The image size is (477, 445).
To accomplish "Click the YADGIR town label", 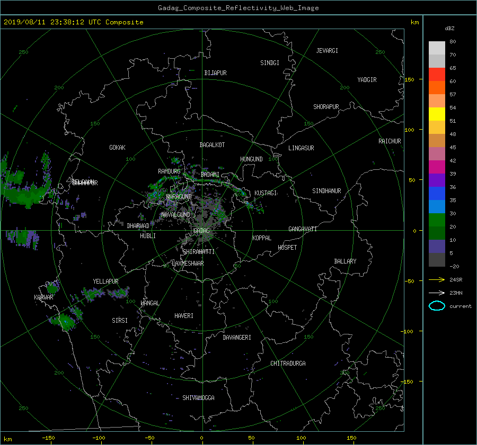I will (x=367, y=80).
